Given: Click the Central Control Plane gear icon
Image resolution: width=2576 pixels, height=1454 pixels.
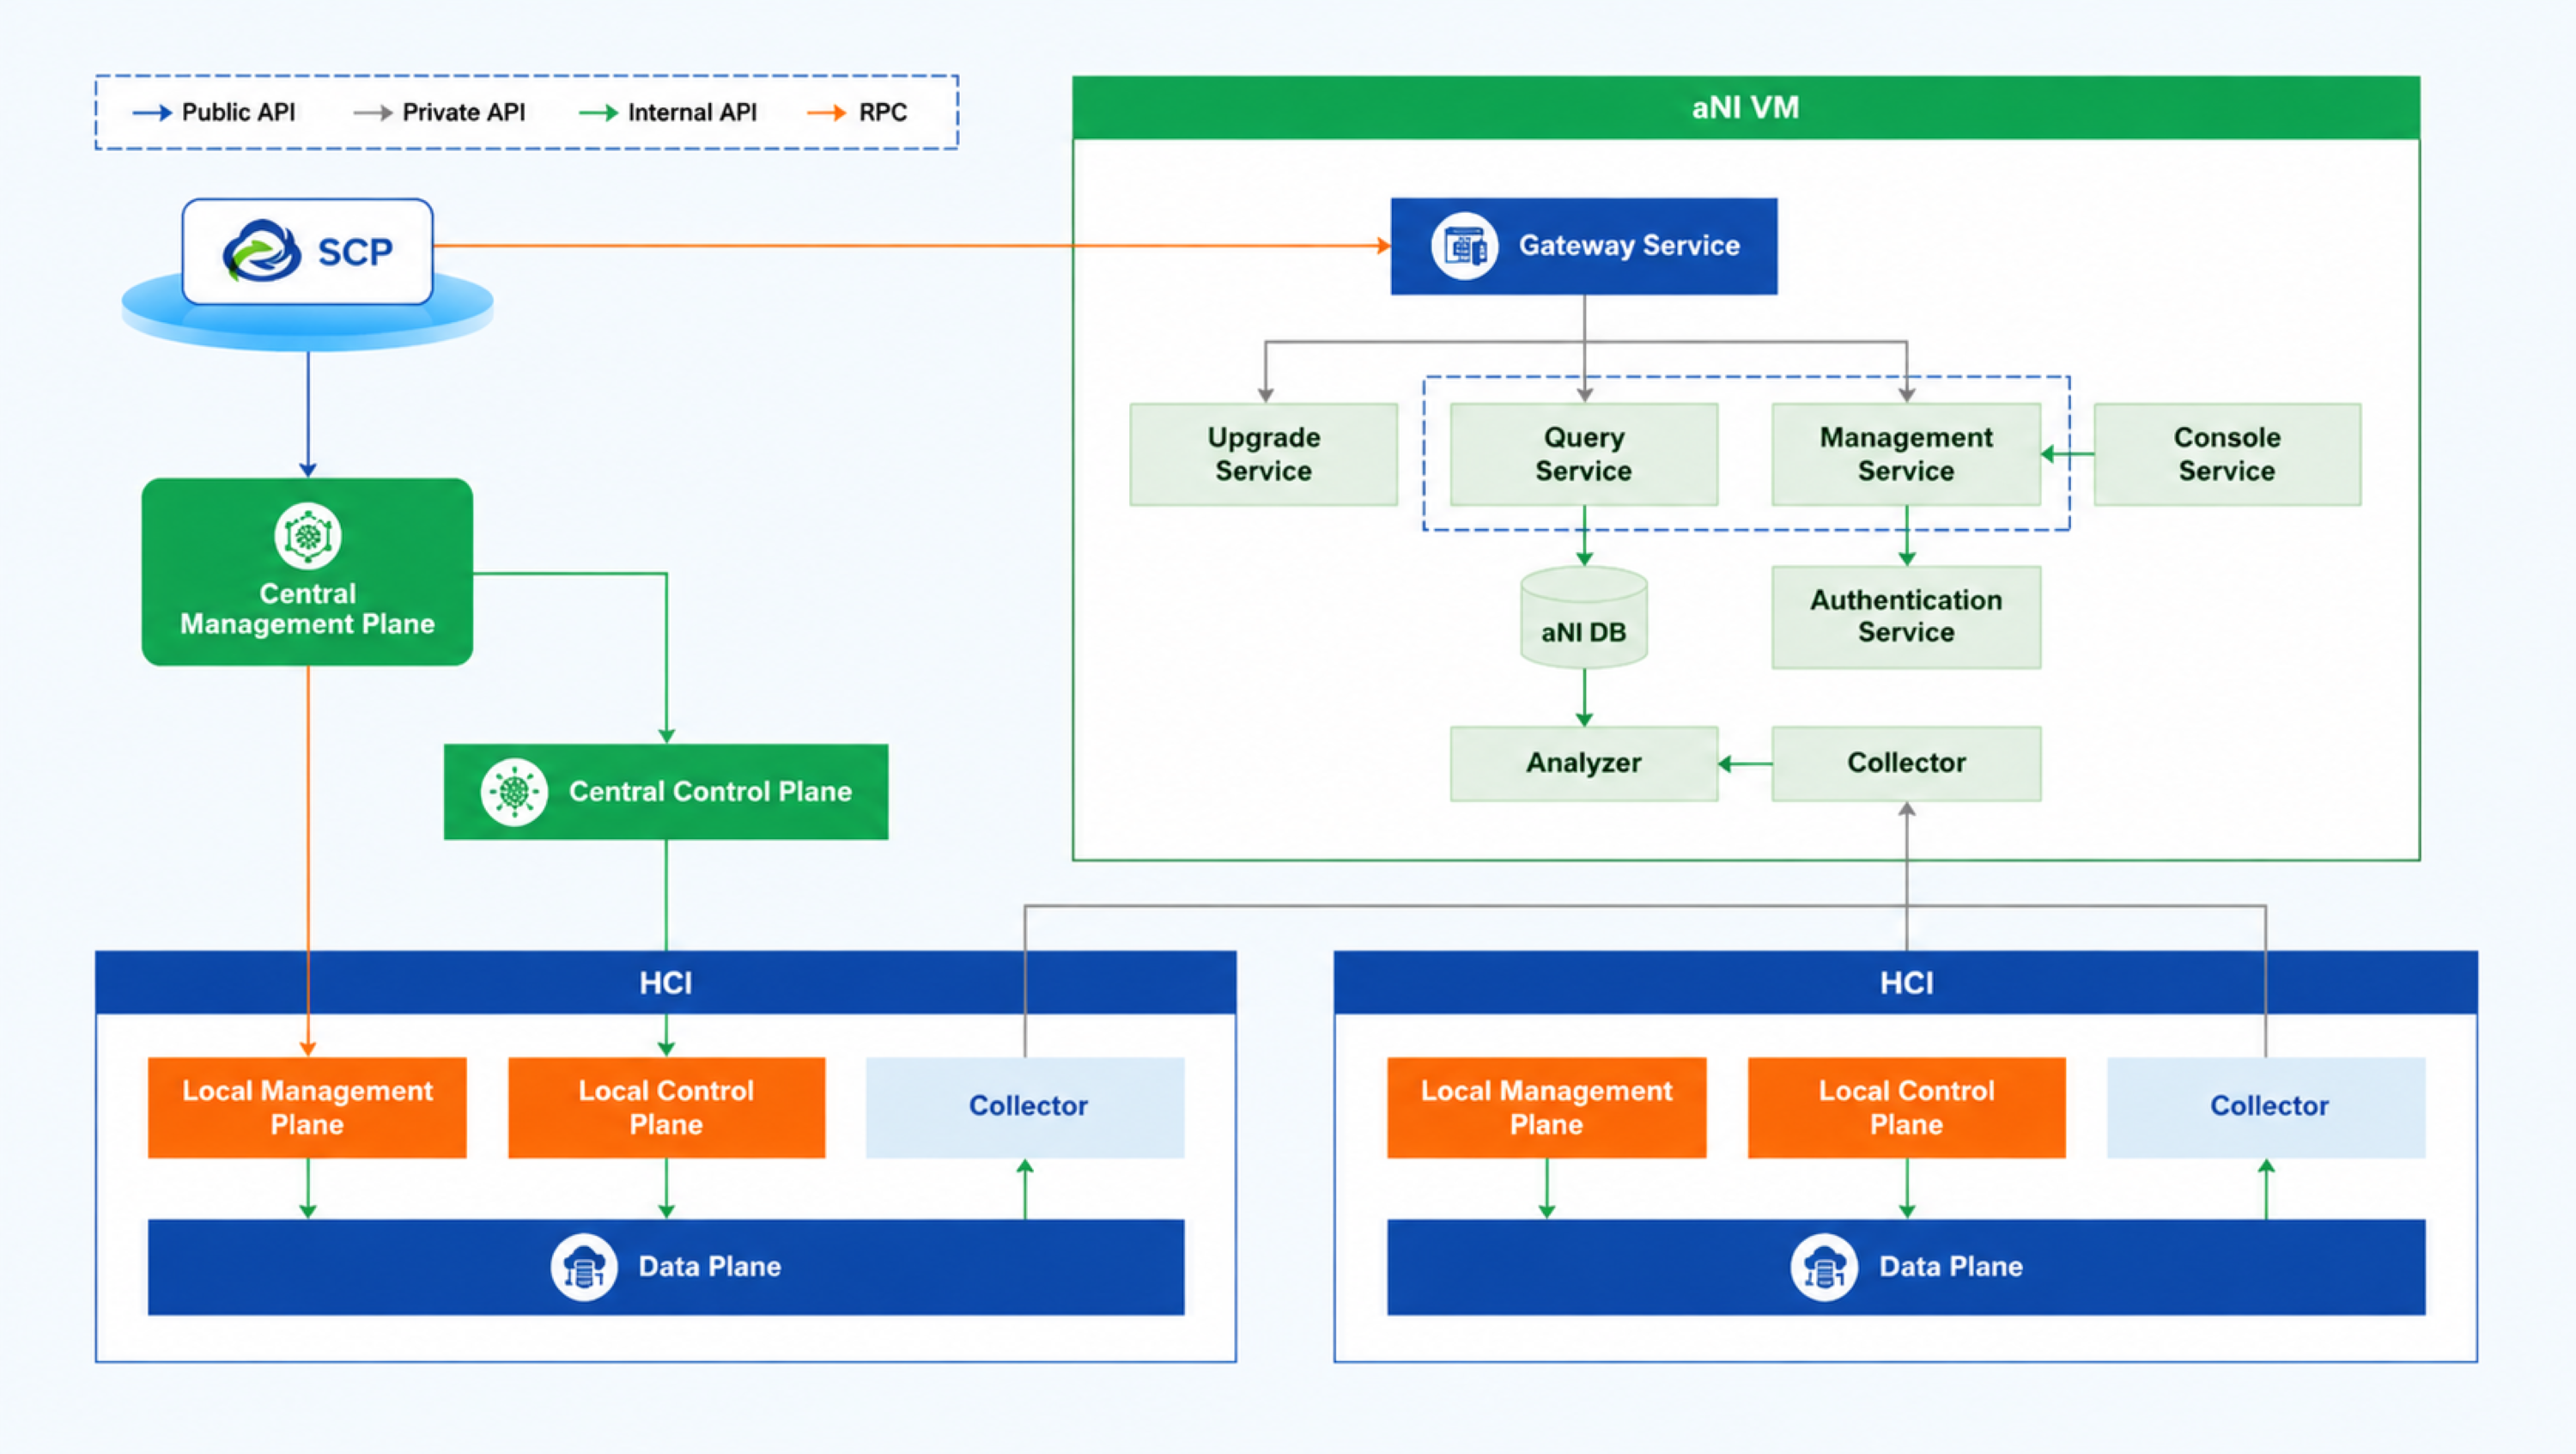Looking at the screenshot, I should (x=513, y=792).
